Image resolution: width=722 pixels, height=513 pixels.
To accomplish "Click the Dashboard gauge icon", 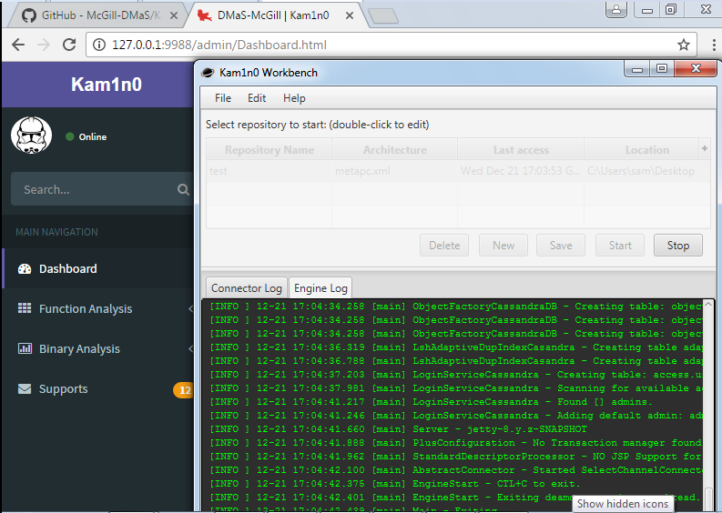I will tap(25, 269).
